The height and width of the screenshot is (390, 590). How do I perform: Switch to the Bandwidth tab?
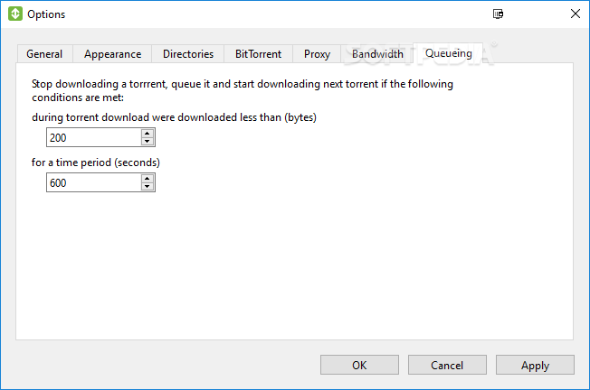tap(377, 54)
